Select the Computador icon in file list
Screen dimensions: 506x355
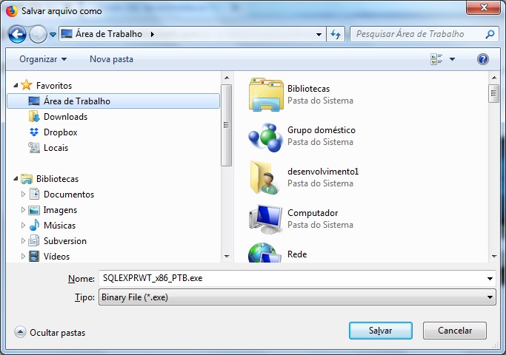265,219
